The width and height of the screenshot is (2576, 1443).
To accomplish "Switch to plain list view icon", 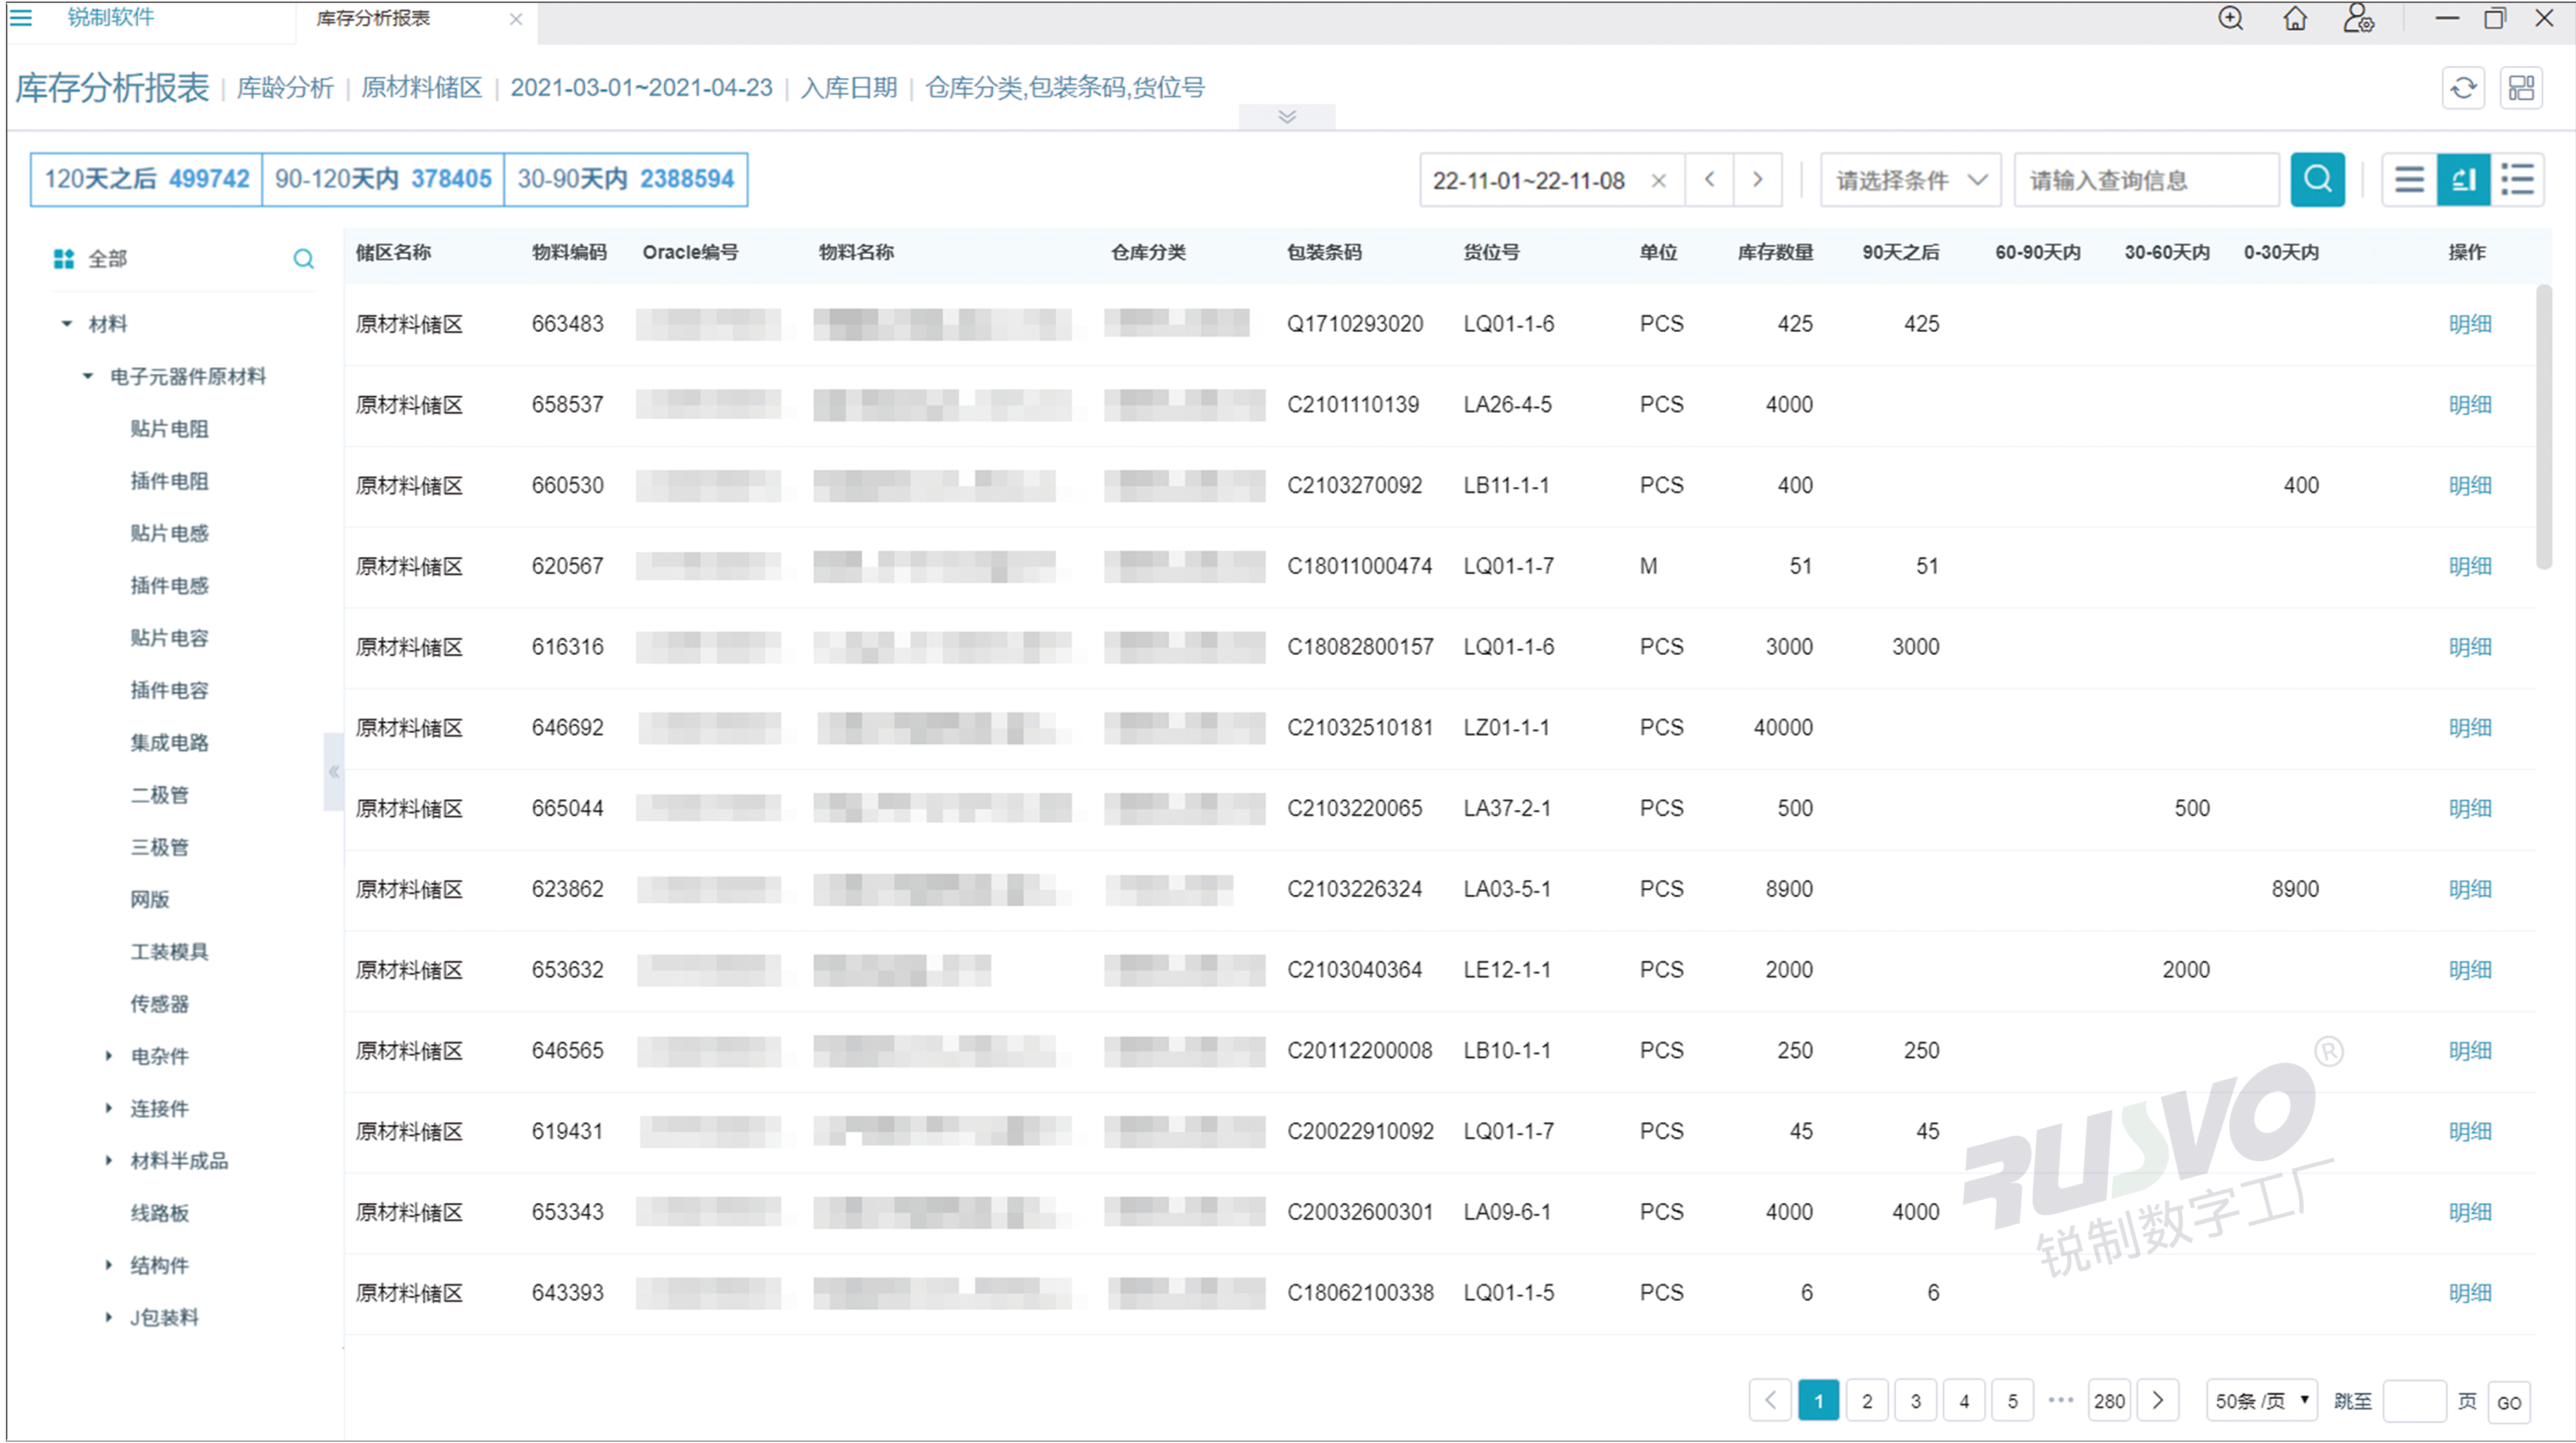I will point(2408,180).
